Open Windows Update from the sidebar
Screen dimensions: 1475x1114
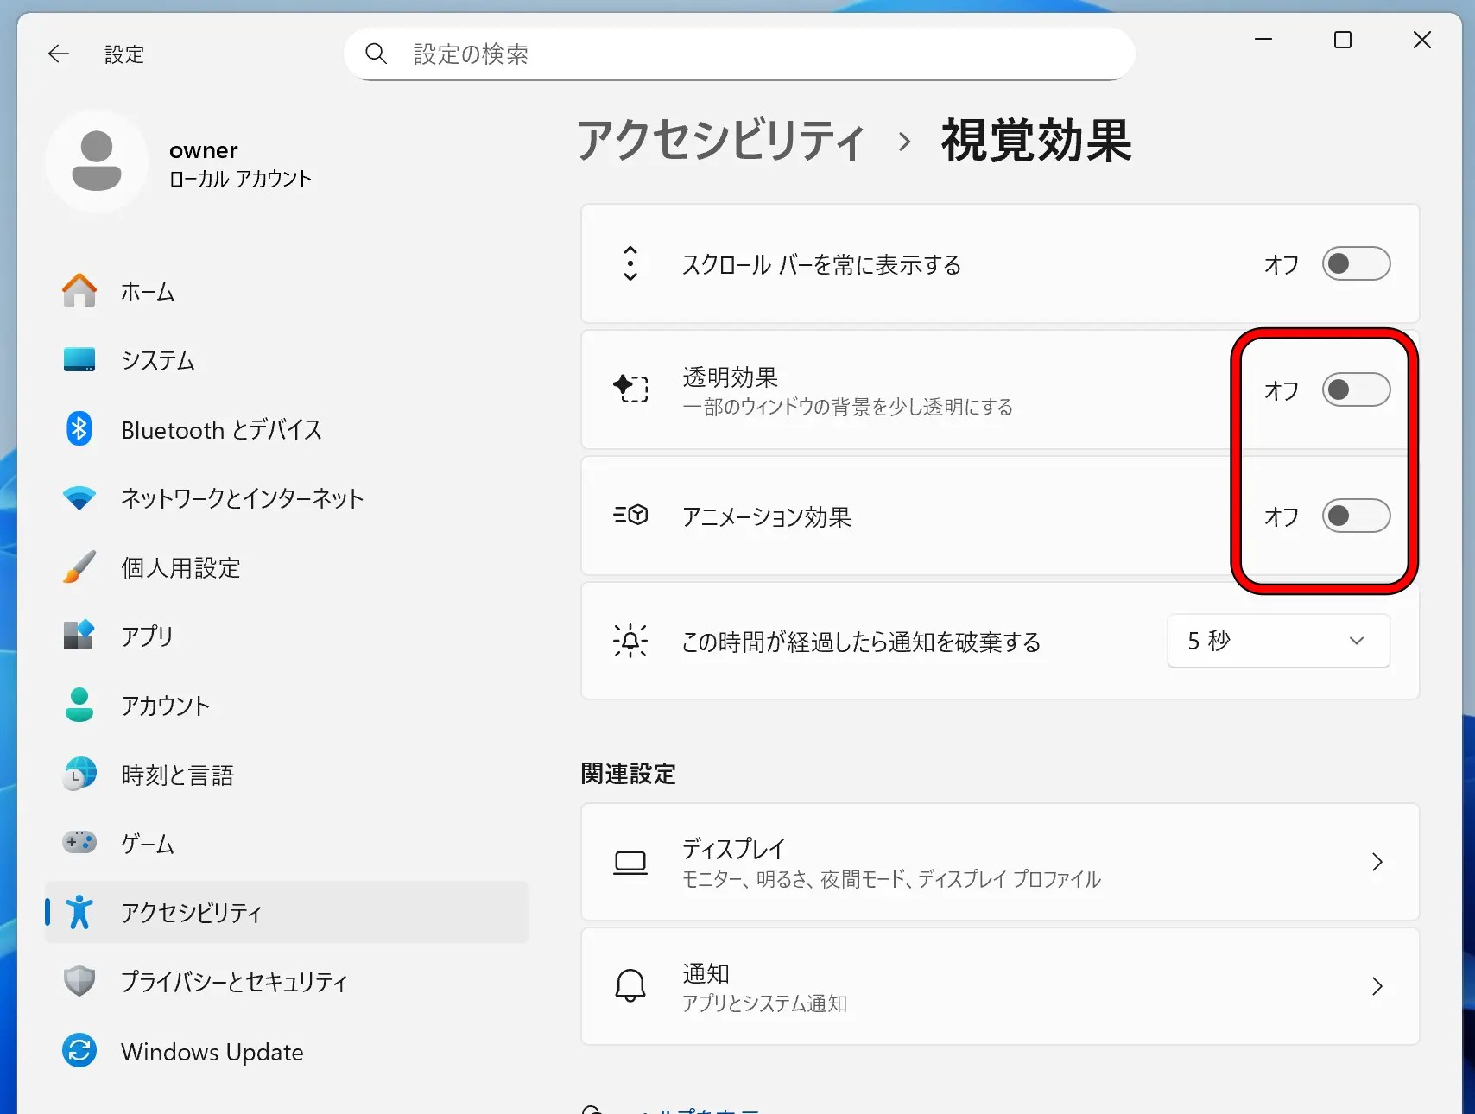[x=212, y=1051]
